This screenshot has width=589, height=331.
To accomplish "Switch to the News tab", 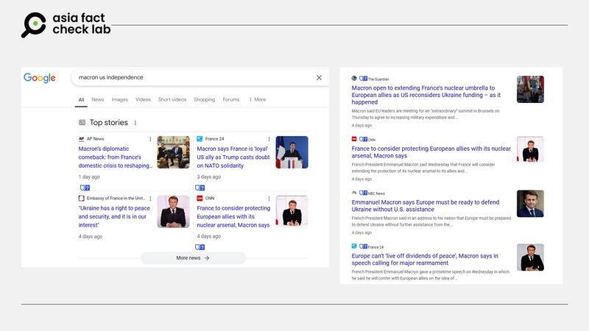I will (x=97, y=99).
